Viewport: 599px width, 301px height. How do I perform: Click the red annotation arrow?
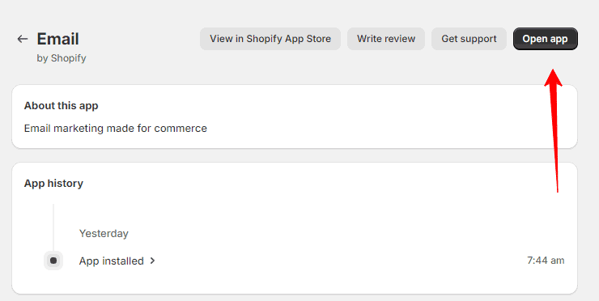click(554, 130)
